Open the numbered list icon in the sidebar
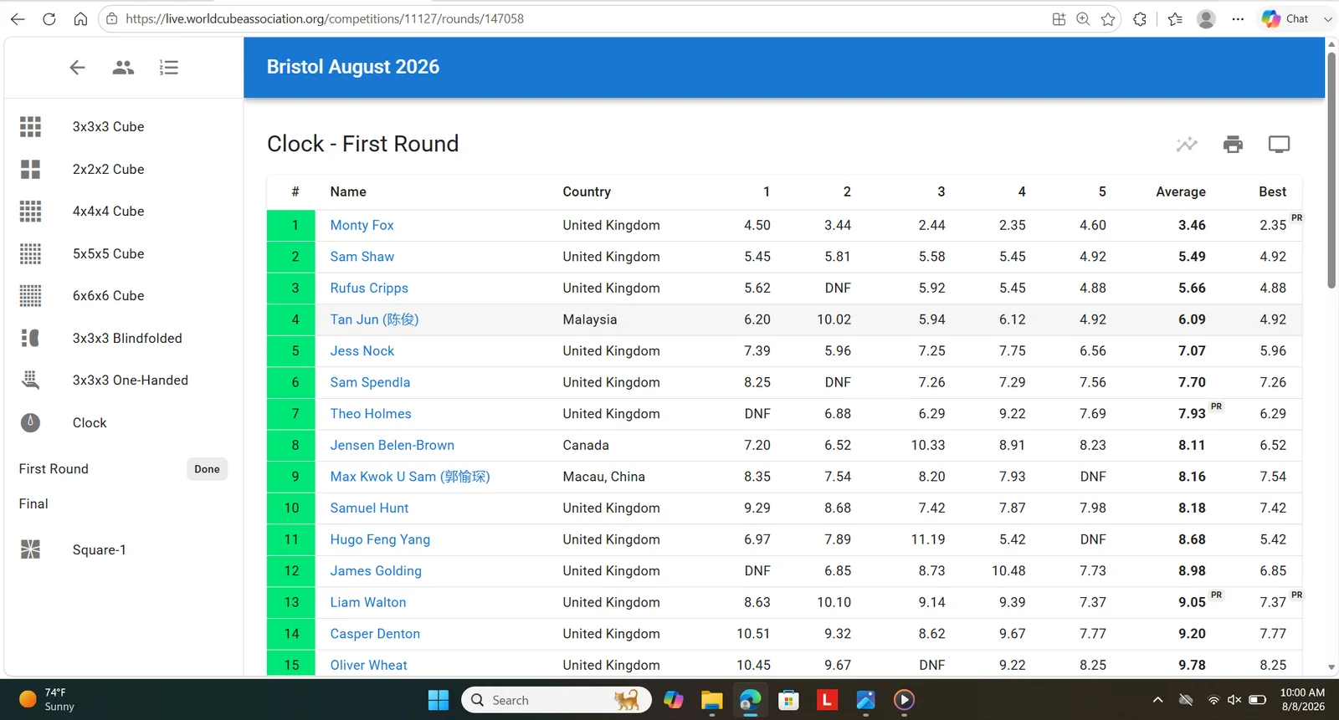Viewport: 1339px width, 720px height. click(169, 68)
